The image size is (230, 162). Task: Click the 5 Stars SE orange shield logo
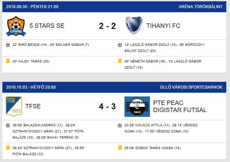16,26
